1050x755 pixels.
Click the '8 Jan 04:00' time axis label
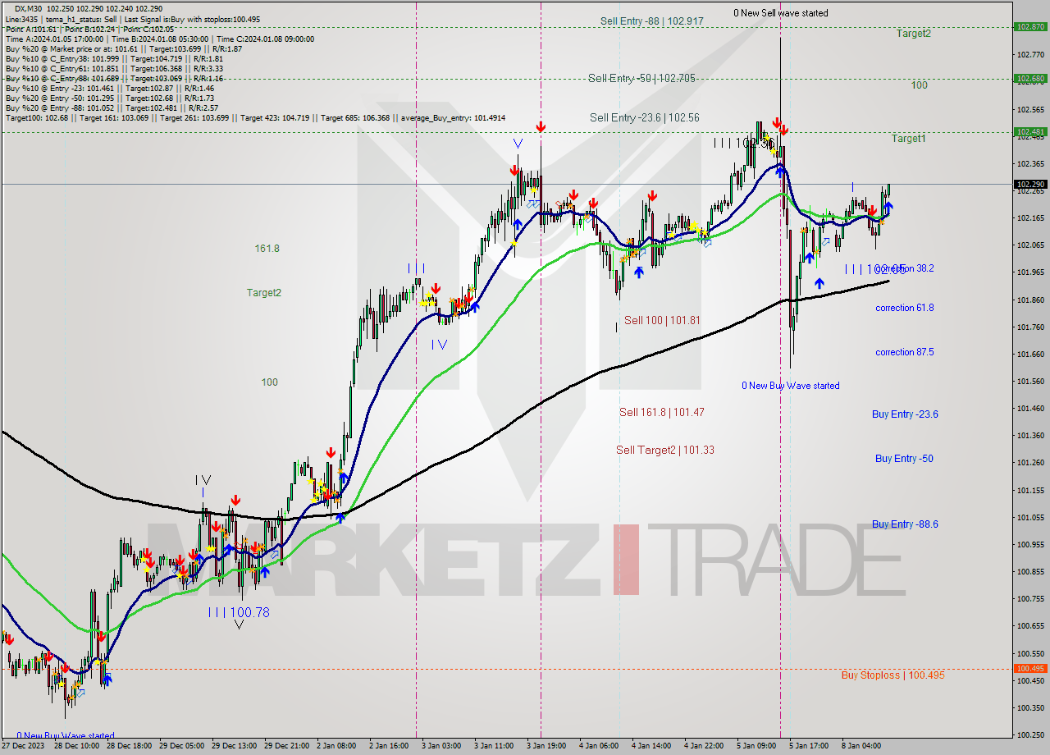(861, 746)
